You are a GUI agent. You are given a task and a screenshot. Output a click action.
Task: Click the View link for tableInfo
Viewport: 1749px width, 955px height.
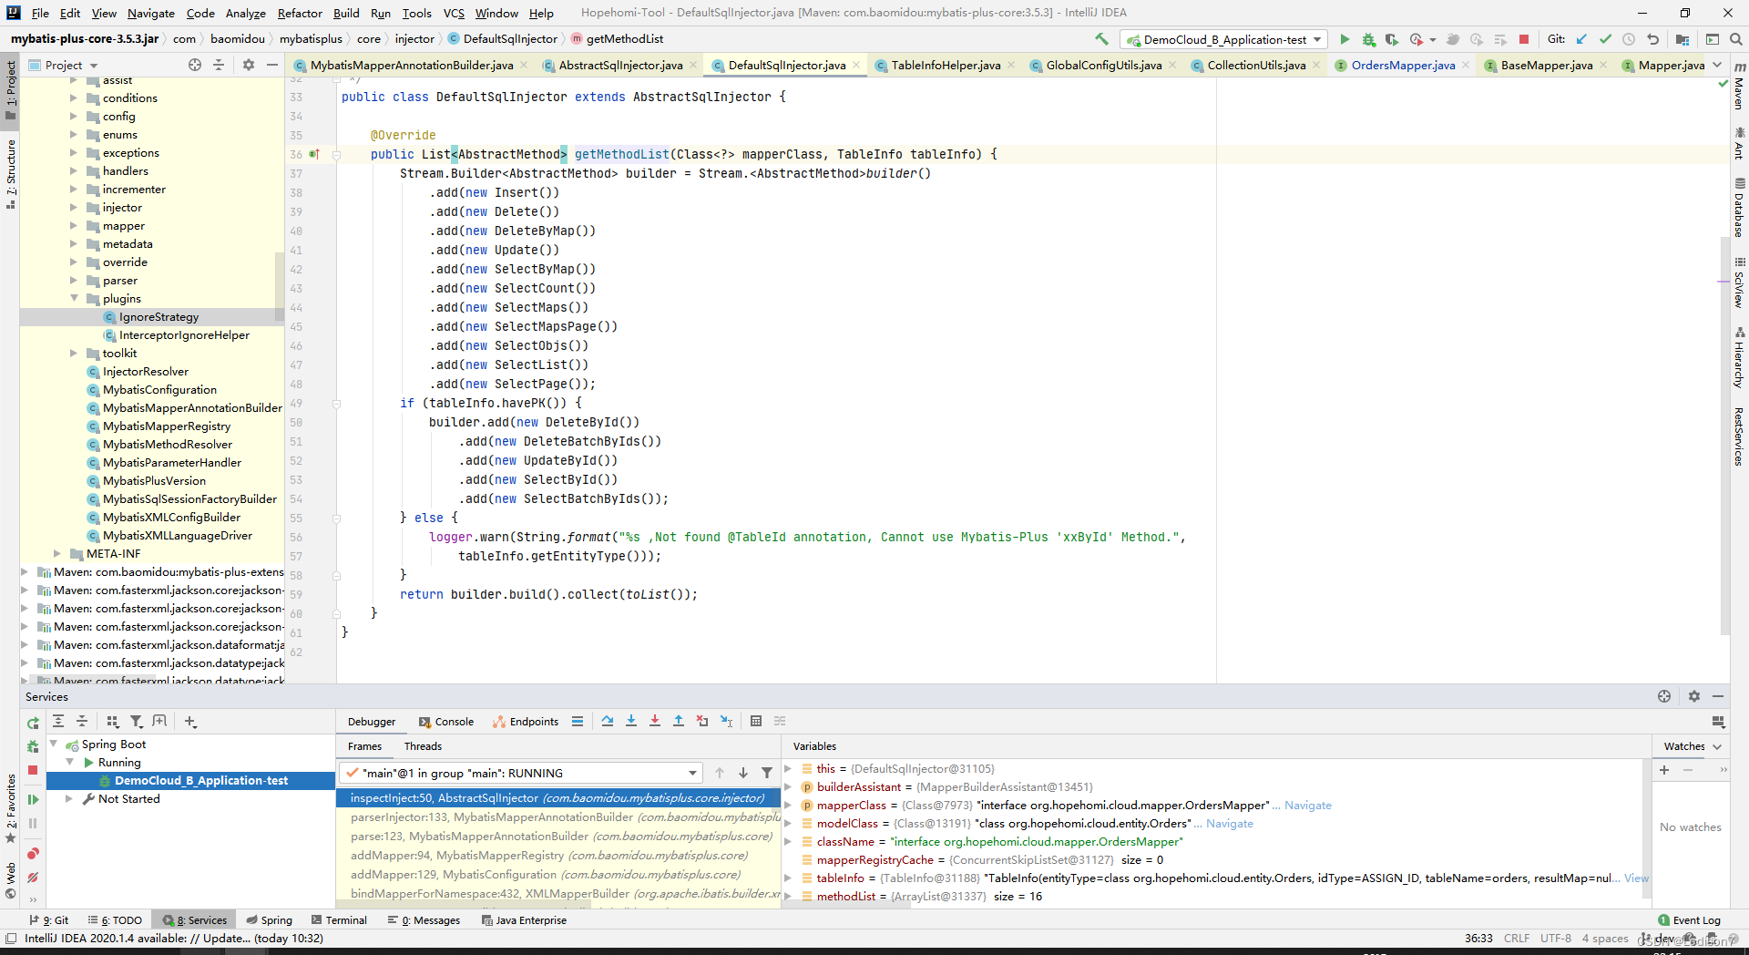1636,878
